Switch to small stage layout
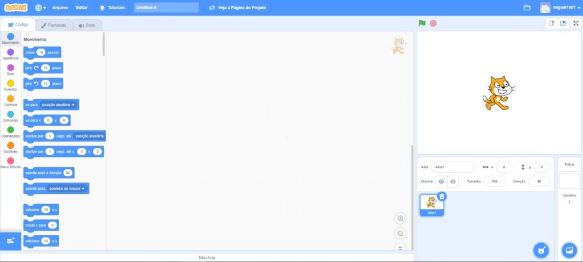This screenshot has height=262, width=583. coord(551,23)
